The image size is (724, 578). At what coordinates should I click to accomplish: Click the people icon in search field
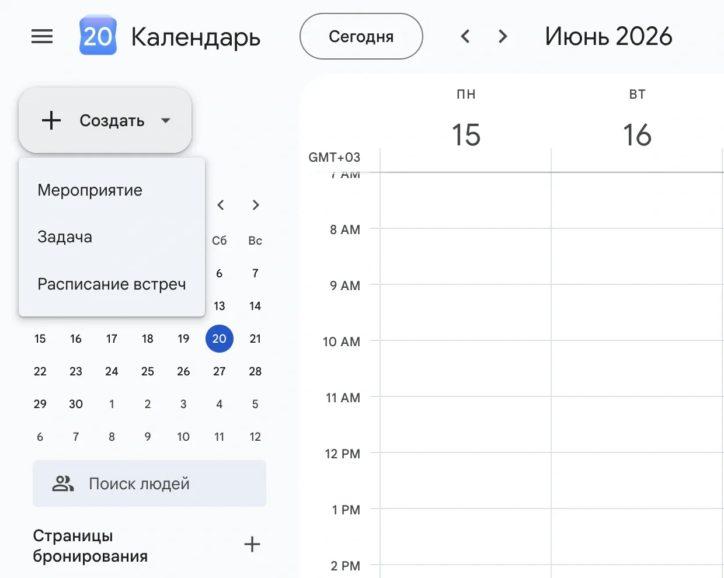[x=63, y=483]
